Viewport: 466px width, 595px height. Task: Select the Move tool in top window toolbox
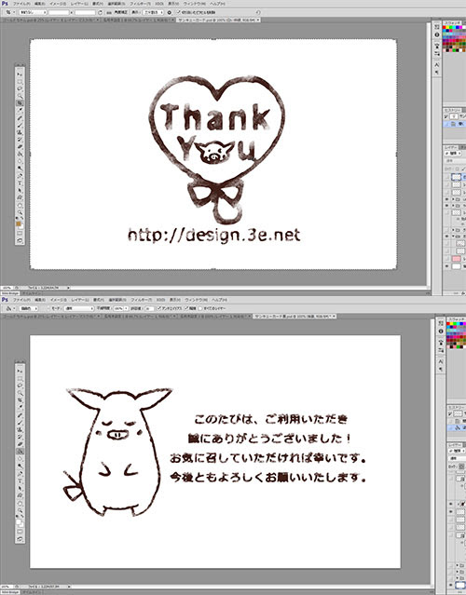(21, 74)
